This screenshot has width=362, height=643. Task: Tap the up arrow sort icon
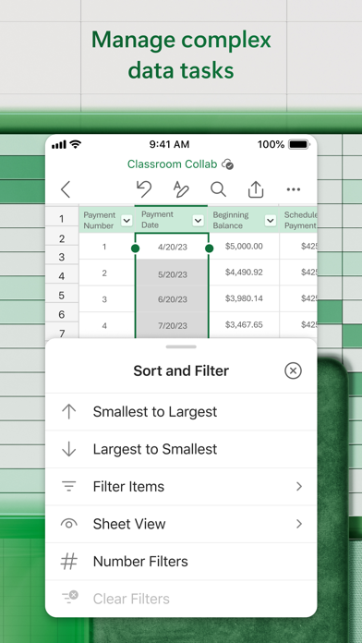69,411
